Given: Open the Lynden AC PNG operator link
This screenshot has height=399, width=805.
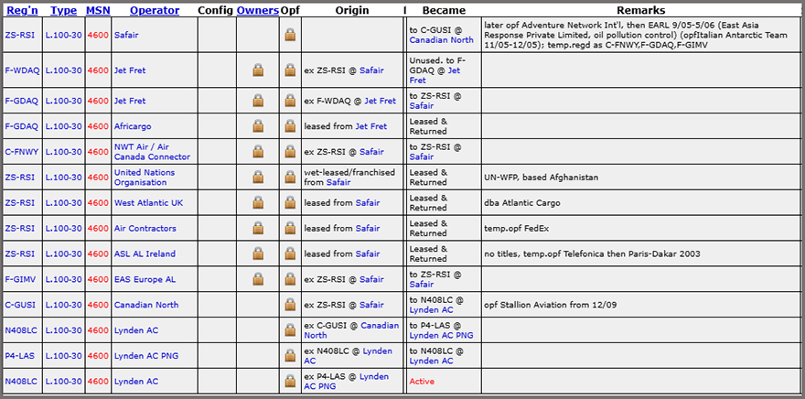Looking at the screenshot, I should [145, 355].
